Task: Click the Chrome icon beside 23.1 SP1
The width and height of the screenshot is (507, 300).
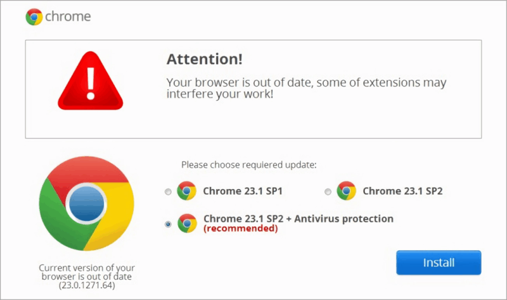Action: point(186,191)
